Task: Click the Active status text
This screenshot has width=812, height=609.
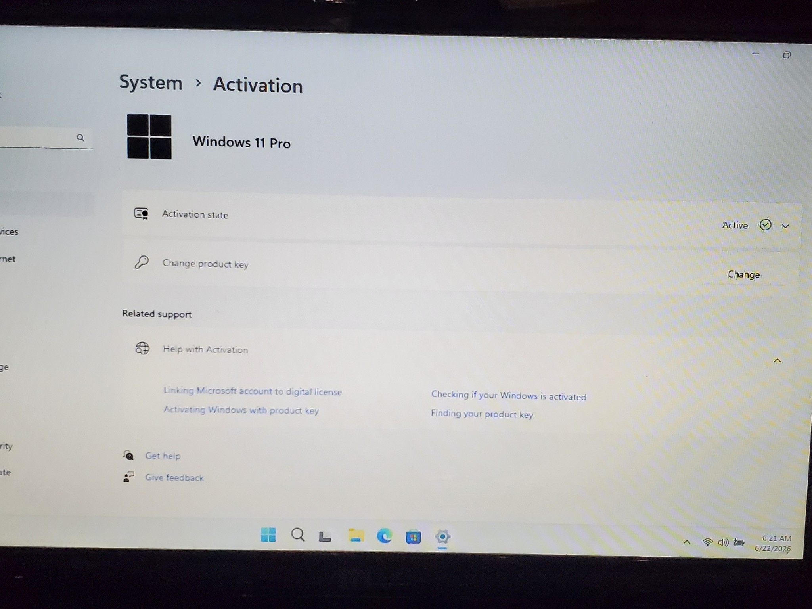Action: (735, 225)
